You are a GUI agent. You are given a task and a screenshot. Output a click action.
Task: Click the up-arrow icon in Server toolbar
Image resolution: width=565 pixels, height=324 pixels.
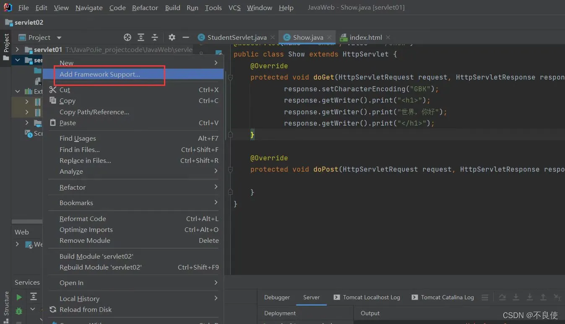coord(543,297)
